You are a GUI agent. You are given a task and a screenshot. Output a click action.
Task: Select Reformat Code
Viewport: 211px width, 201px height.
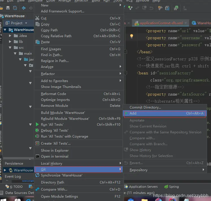point(79,94)
